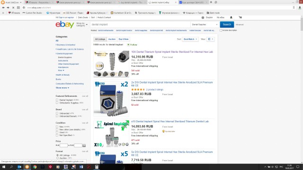Viewport: 303px width, 170px height.
Task: Open Chrome from the taskbar
Action: (35, 167)
